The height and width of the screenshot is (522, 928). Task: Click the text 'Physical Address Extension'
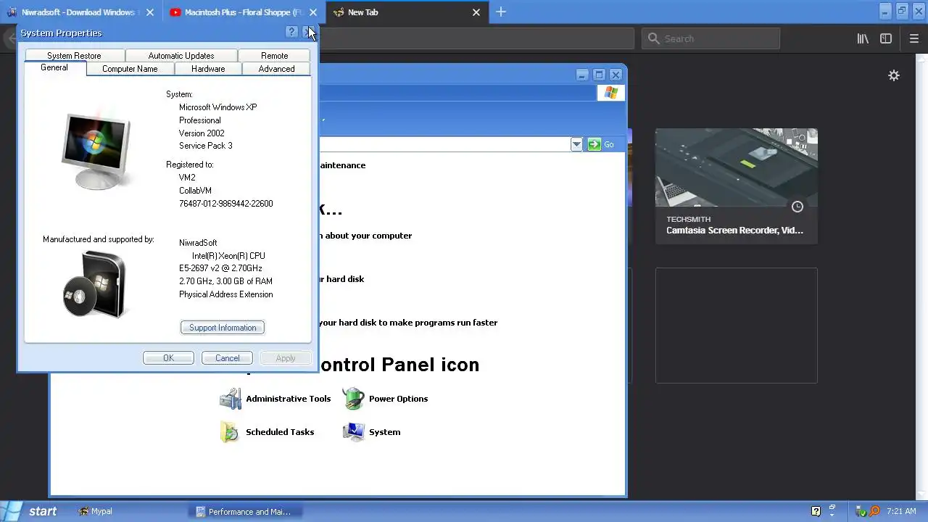(226, 294)
